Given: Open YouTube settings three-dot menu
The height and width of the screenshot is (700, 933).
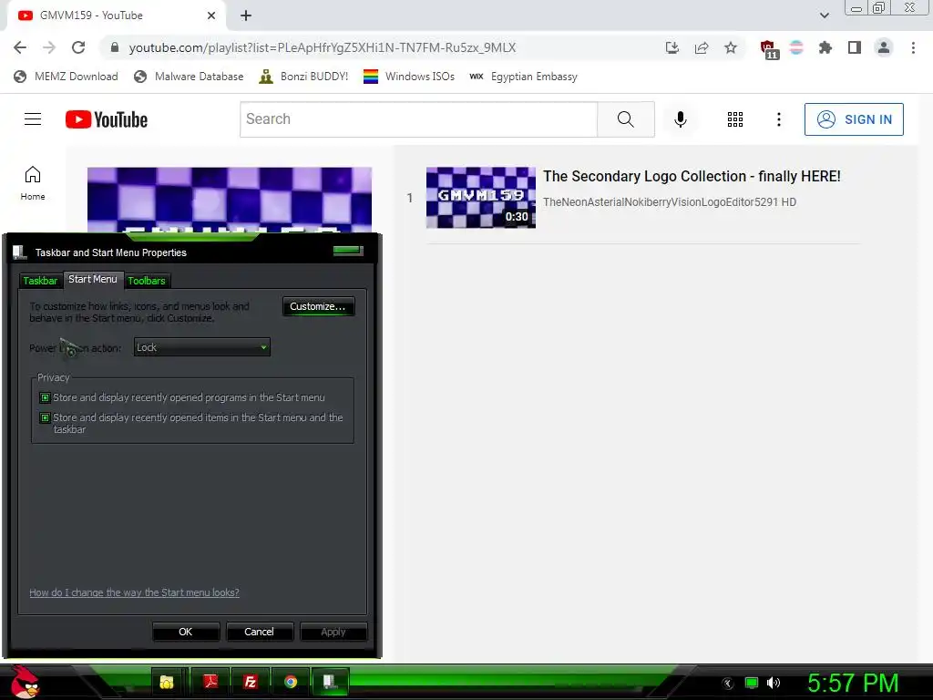Looking at the screenshot, I should (778, 119).
